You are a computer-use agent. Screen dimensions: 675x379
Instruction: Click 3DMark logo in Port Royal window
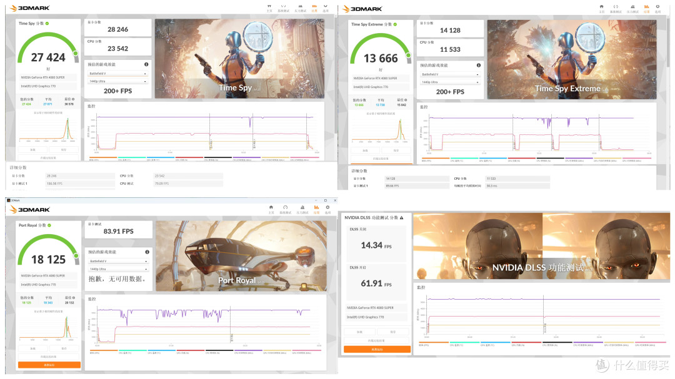click(29, 210)
